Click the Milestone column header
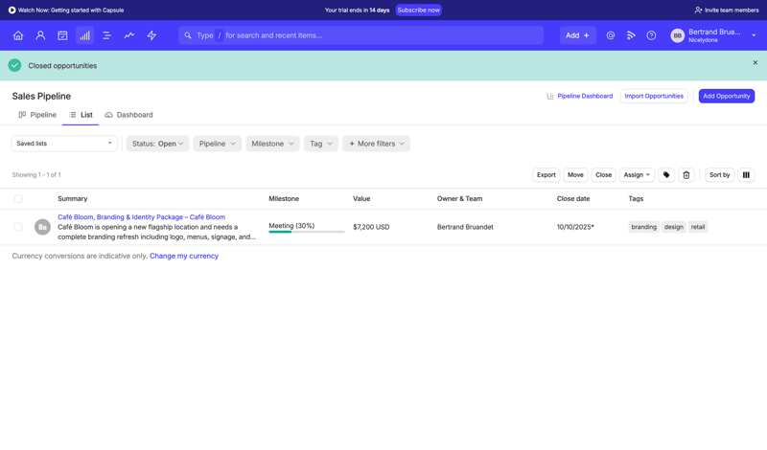Screen dimensions: 767x450 (284, 198)
